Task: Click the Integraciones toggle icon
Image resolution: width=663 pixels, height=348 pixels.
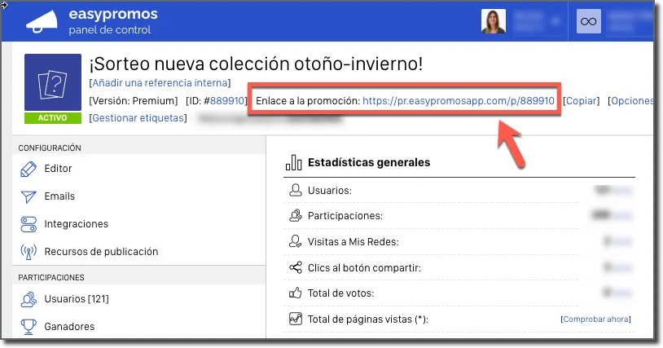Action: [x=29, y=224]
